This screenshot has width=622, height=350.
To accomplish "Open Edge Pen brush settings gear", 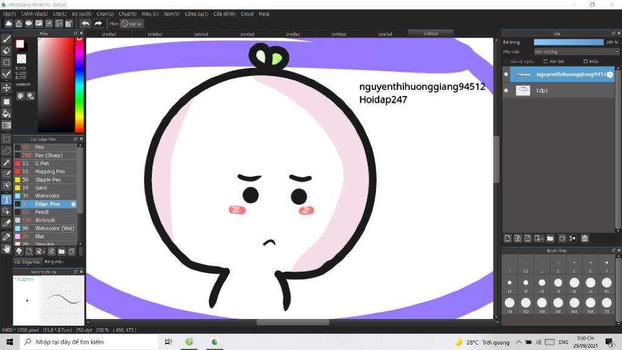I will tap(73, 204).
